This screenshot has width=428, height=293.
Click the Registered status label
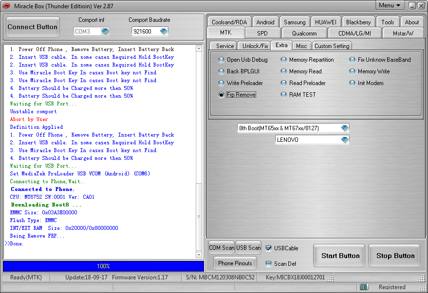click(392, 287)
